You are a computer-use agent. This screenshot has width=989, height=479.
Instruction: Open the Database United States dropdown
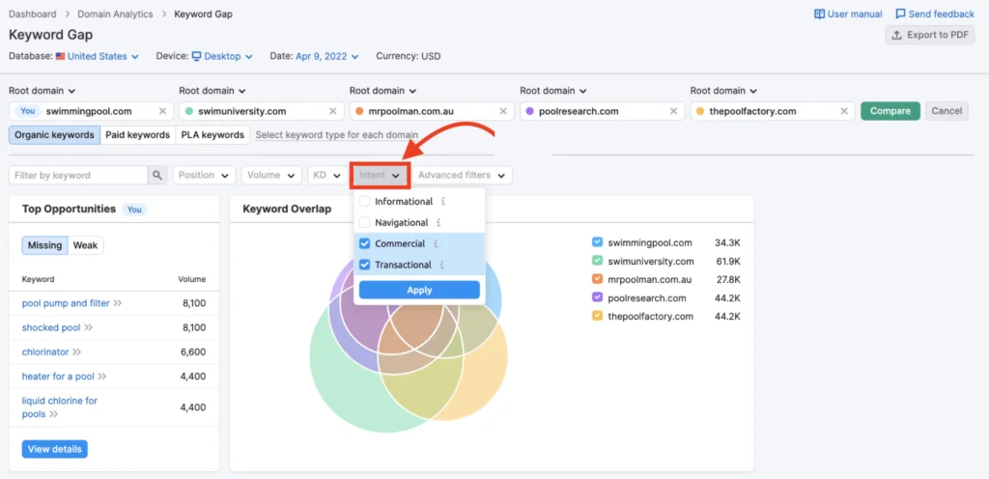pyautogui.click(x=98, y=56)
